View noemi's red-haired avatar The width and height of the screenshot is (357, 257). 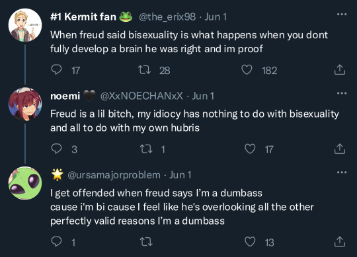pos(25,104)
